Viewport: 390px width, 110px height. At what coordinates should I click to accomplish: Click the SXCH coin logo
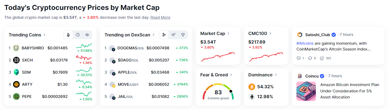(16, 60)
